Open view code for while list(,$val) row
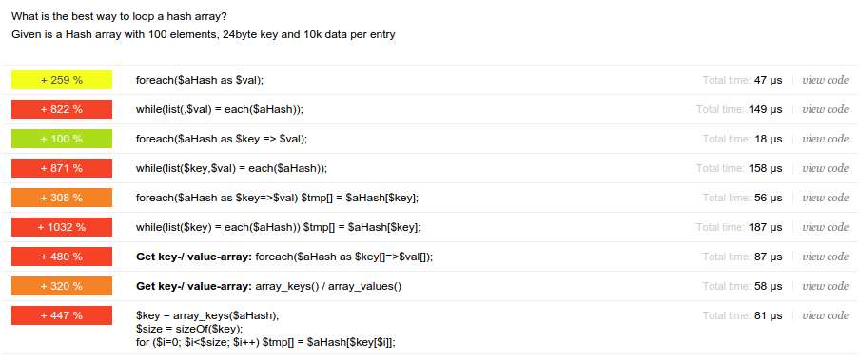 826,109
